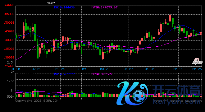Viewport: 205px width, 112px height.
Task: Click the 1M volume axis label
Action: [12, 91]
